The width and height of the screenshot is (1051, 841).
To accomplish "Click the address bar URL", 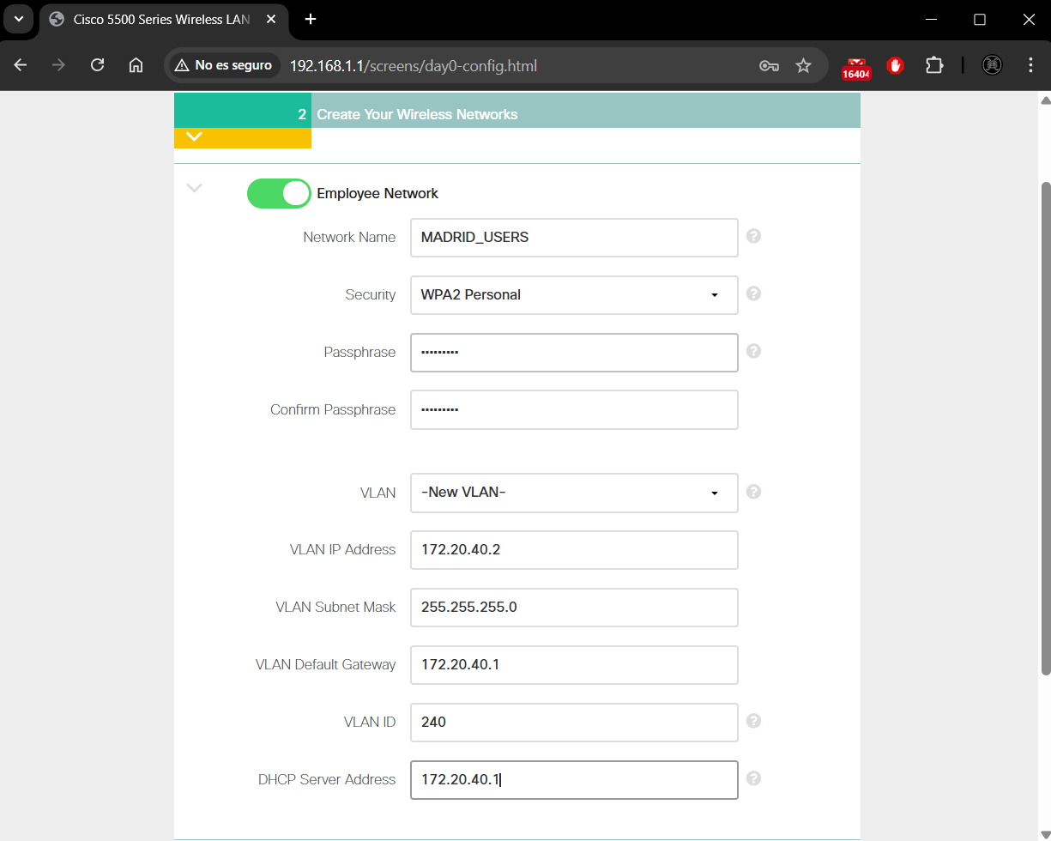I will click(x=414, y=65).
